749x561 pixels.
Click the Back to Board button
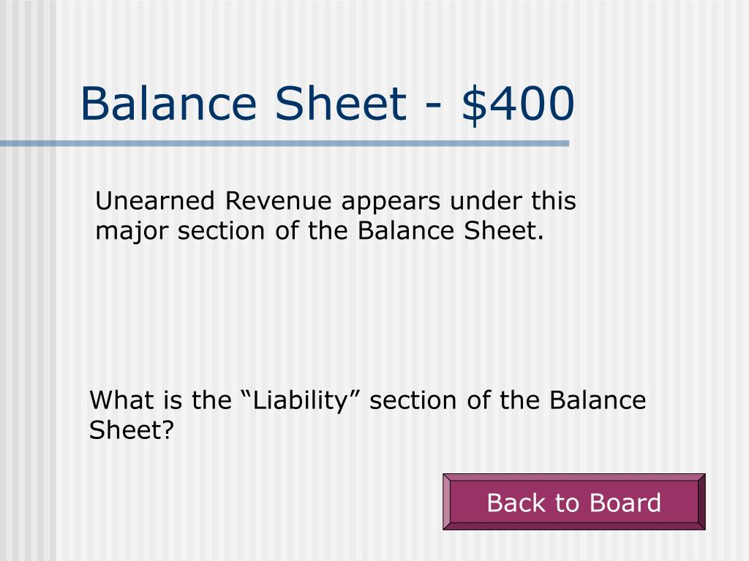point(573,502)
